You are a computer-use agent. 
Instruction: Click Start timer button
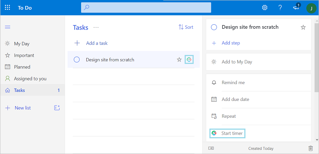228,133
